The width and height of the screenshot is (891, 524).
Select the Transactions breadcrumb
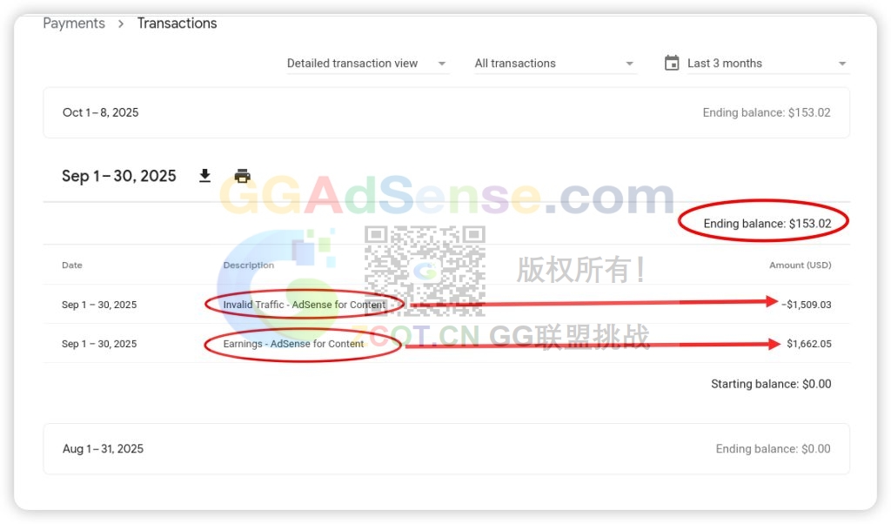(x=177, y=24)
